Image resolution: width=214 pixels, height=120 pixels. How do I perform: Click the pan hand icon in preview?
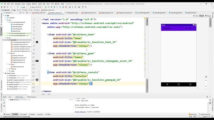coord(206,77)
